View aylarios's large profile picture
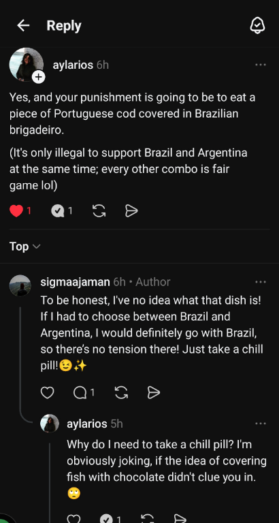The image size is (279, 523). (27, 65)
